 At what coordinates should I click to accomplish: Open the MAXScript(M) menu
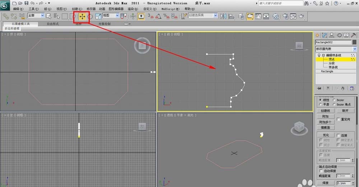tap(170, 9)
